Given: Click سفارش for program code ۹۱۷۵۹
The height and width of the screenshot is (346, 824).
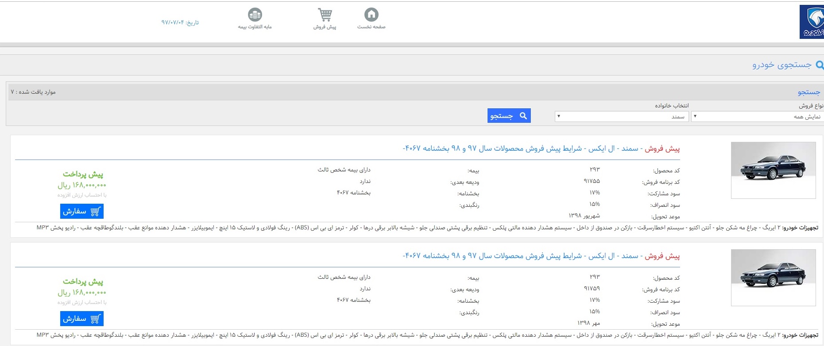Looking at the screenshot, I should [x=82, y=319].
